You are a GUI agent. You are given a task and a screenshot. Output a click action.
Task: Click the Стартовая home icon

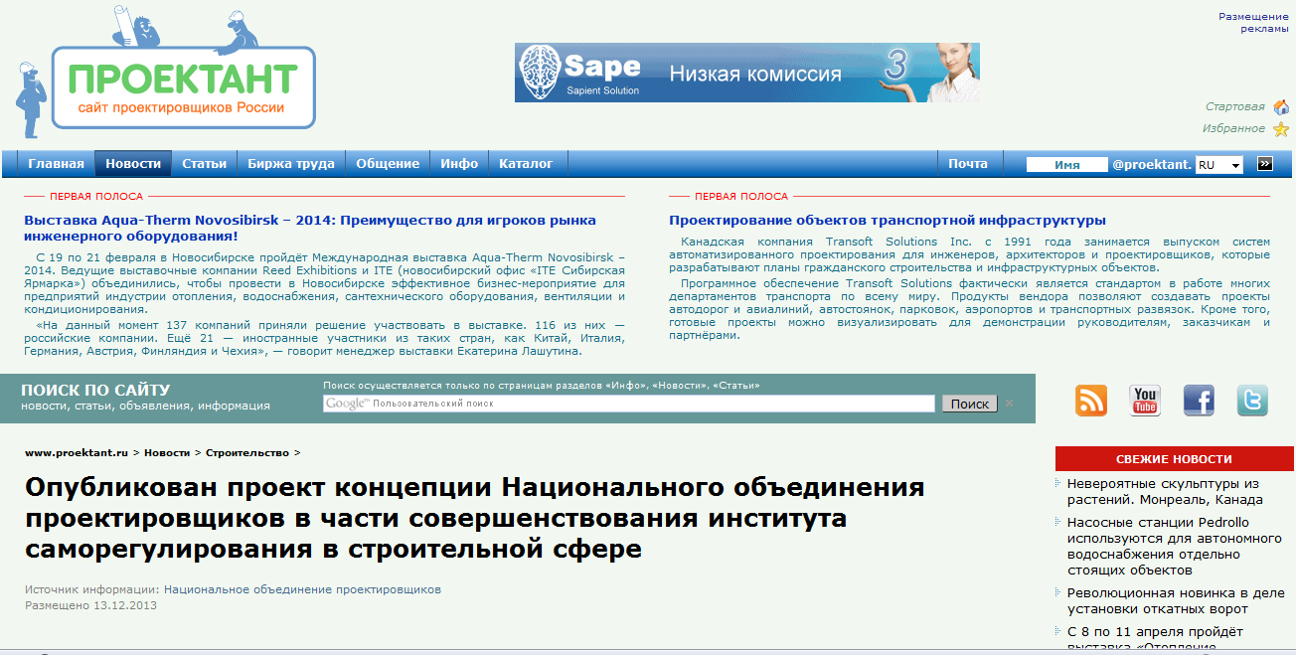pyautogui.click(x=1280, y=105)
